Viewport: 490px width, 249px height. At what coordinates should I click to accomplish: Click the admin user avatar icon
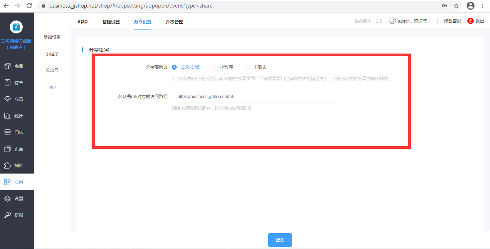pos(393,21)
